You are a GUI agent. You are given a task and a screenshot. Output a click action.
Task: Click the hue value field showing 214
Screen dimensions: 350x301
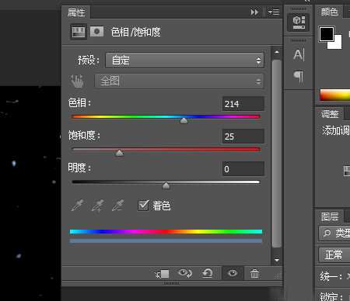point(243,104)
